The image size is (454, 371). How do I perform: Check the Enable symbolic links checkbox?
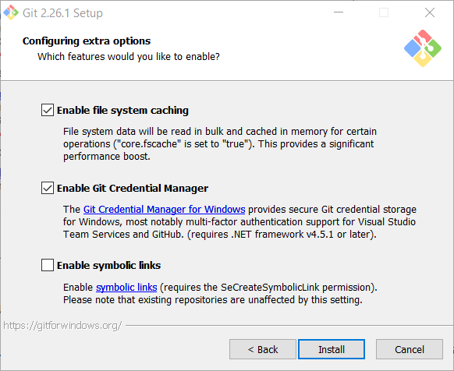click(48, 265)
